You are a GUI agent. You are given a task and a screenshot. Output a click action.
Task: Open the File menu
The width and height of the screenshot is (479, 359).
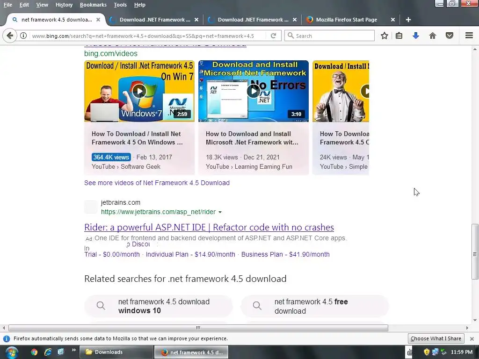click(8, 5)
